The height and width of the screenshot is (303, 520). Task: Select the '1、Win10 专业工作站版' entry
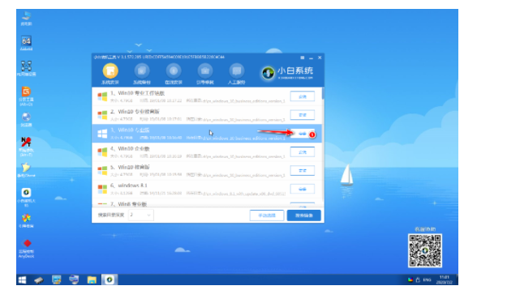click(207, 96)
